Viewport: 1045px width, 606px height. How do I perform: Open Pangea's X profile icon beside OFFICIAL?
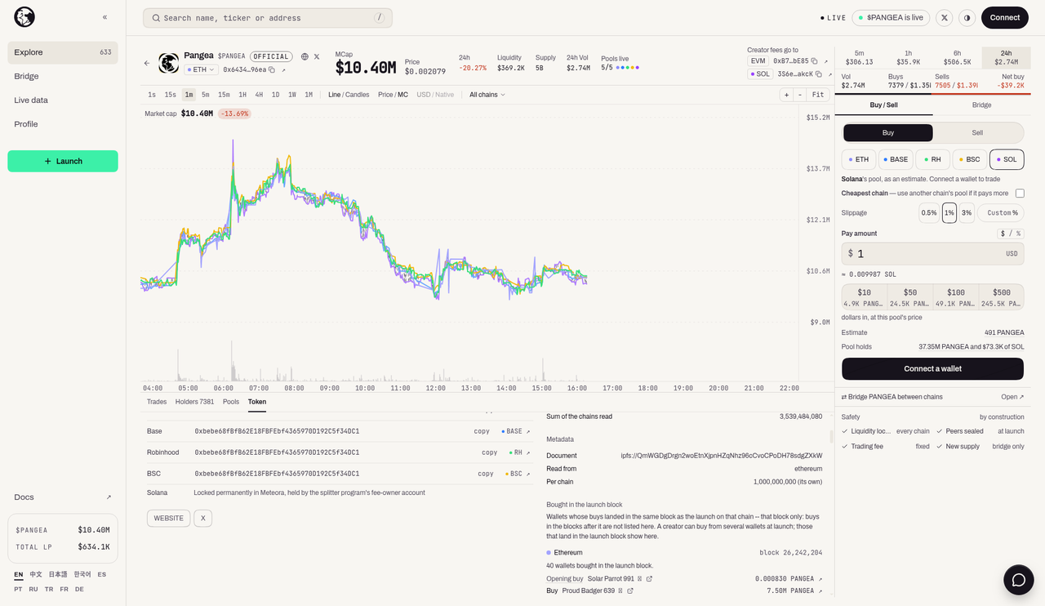(x=317, y=56)
